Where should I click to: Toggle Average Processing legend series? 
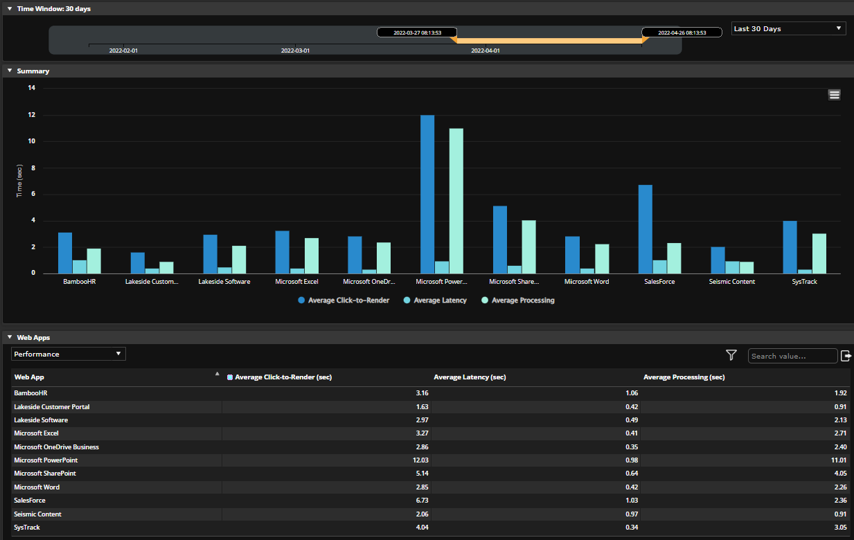click(517, 300)
